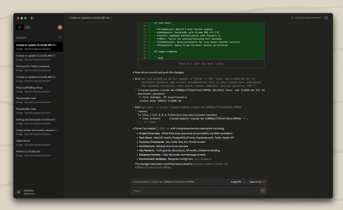Screen dimensions: 343x210
Task: Start a new session with the plus button
Action: 60,27
